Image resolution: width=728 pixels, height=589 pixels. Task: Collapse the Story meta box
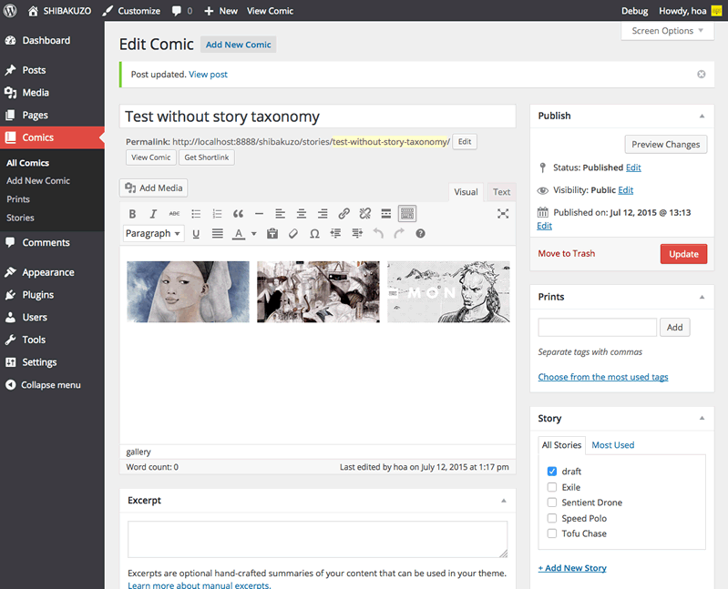702,419
